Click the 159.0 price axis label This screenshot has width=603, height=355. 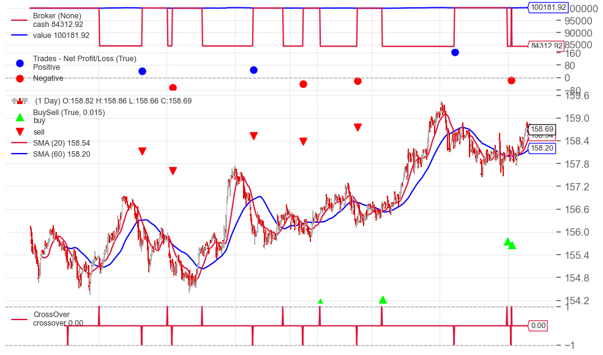(x=577, y=119)
